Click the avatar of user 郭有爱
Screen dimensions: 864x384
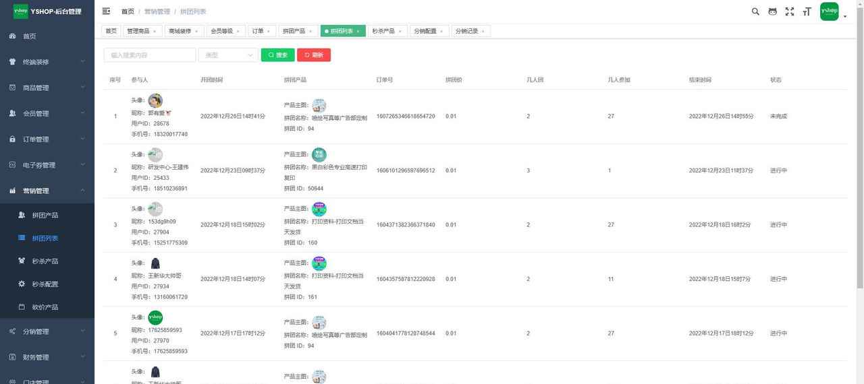(x=155, y=101)
